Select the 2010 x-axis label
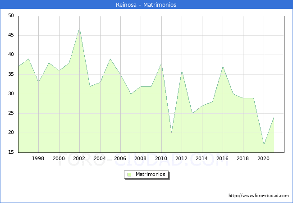The image size is (293, 203). click(x=161, y=158)
